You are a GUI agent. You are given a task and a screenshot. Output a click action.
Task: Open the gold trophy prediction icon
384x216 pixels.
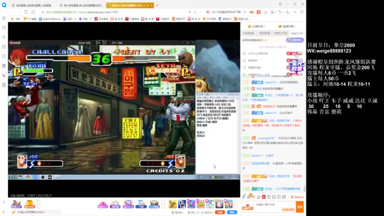coord(29,204)
